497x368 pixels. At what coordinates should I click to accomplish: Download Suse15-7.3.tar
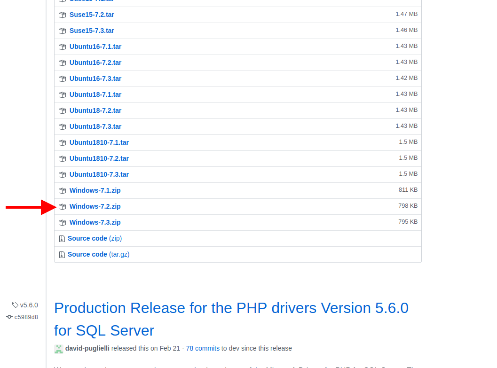pos(92,31)
